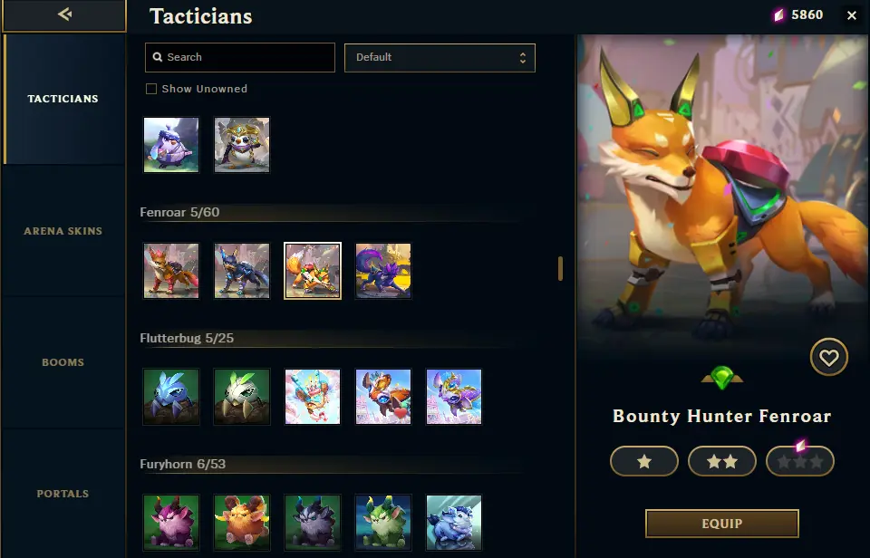Image resolution: width=870 pixels, height=558 pixels.
Task: Favorite Bounty Hunter Fenroar with heart icon
Action: (829, 357)
